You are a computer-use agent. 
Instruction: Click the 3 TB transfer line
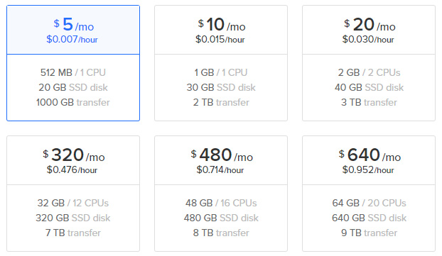369,102
